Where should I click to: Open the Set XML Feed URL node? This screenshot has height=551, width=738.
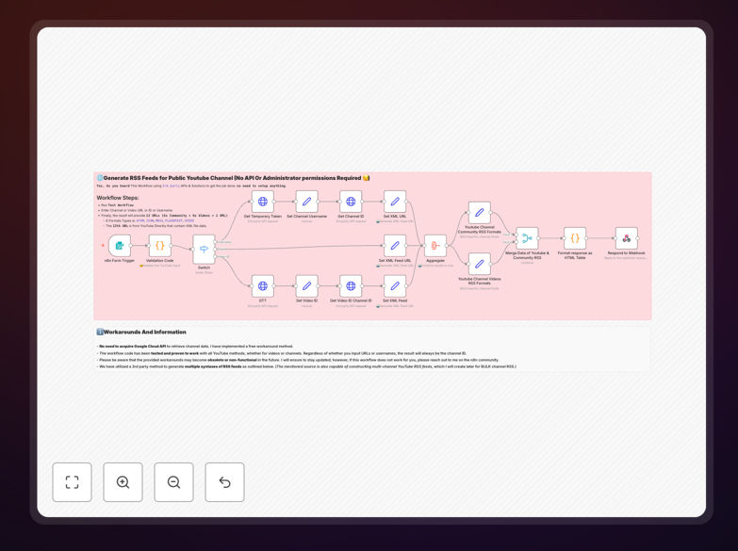pyautogui.click(x=395, y=245)
